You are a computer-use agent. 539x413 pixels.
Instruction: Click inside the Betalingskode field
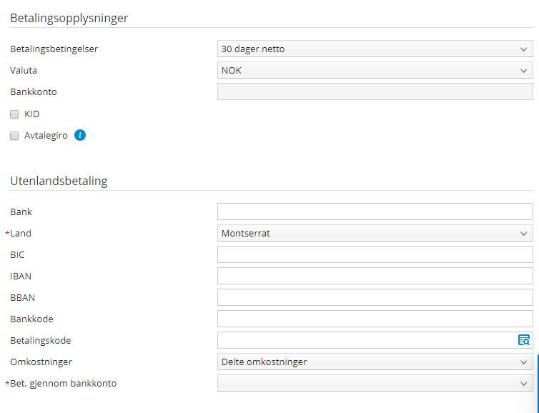(367, 340)
